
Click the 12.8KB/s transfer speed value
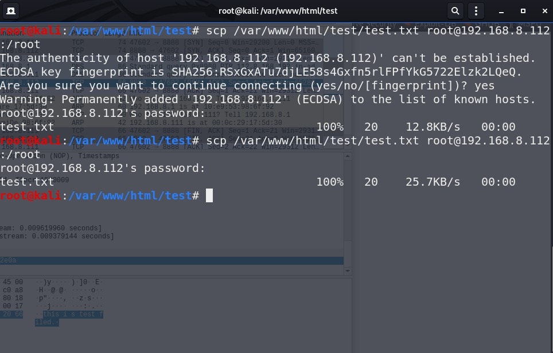pyautogui.click(x=433, y=127)
